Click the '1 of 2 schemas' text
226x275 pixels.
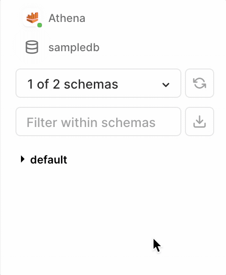point(73,84)
